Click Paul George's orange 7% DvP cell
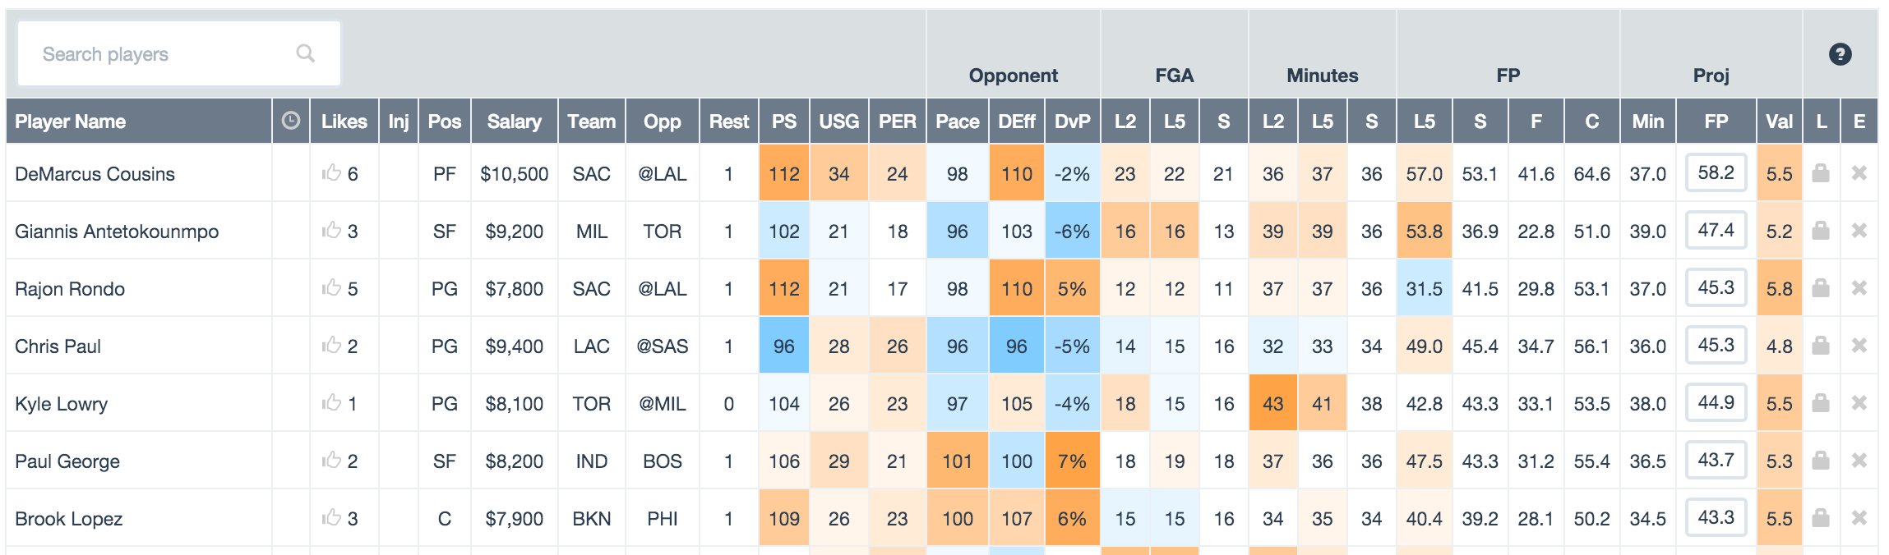This screenshot has width=1889, height=555. [1072, 461]
